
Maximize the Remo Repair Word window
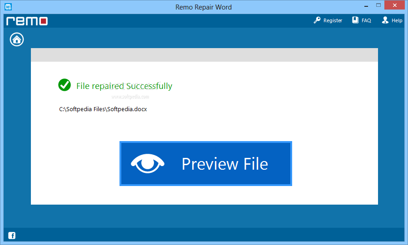click(378, 5)
